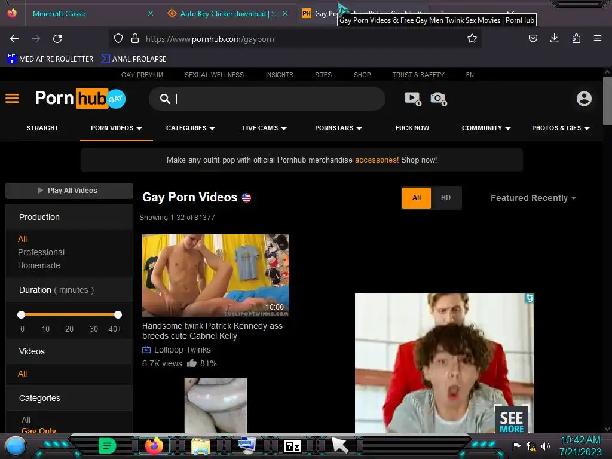
Task: Open the Windows Start orb
Action: click(15, 446)
